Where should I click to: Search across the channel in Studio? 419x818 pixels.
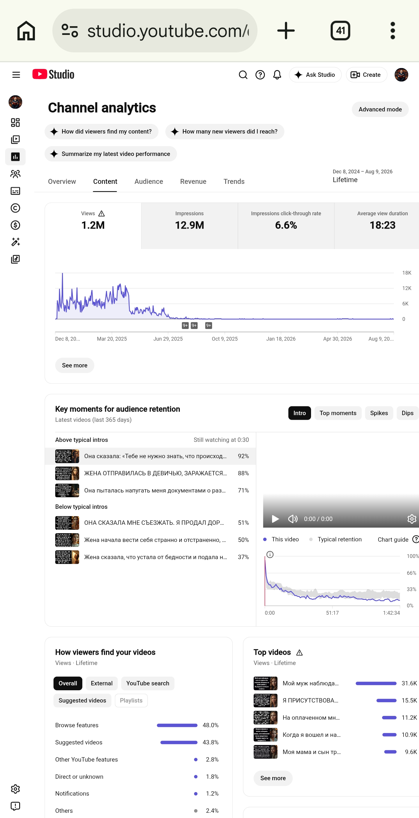tap(243, 75)
